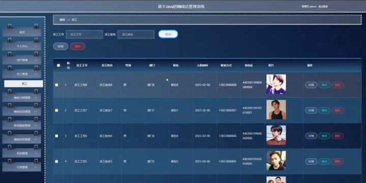
Task: Click 修改 for employee 员工工号6
Action: click(x=324, y=136)
